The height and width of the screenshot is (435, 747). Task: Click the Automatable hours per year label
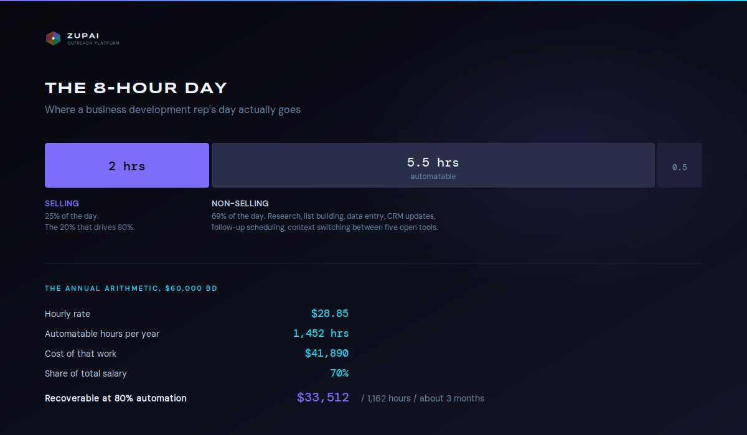[x=102, y=334]
